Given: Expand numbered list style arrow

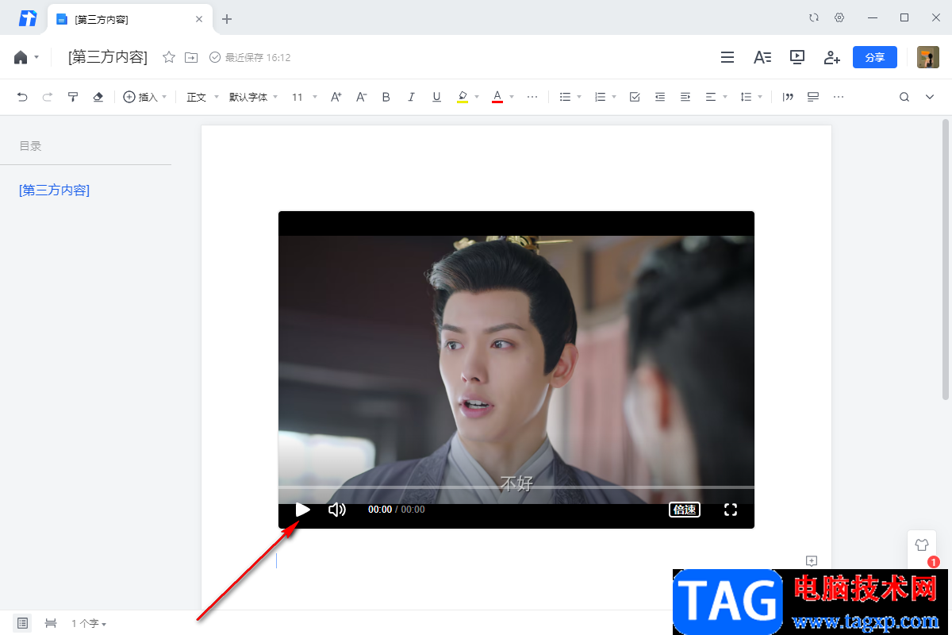Looking at the screenshot, I should 614,97.
